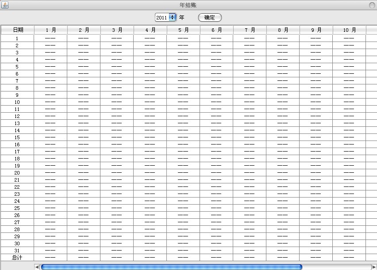Viewport: 377px width, 270px height.
Task: Select the 10 月 column header
Action: [350, 30]
